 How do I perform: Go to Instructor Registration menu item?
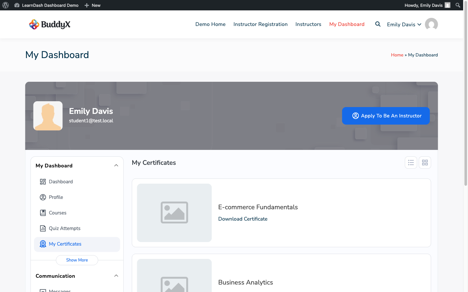(x=260, y=24)
